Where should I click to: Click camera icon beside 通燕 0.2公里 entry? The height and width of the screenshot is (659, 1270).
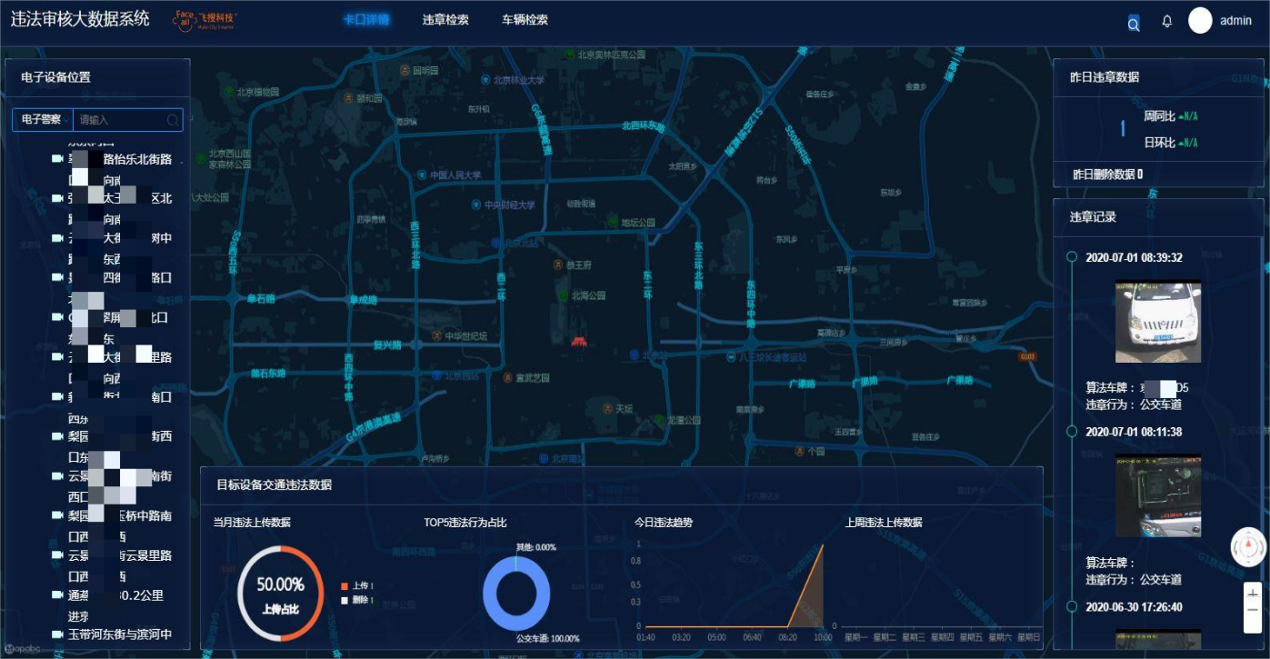(57, 595)
